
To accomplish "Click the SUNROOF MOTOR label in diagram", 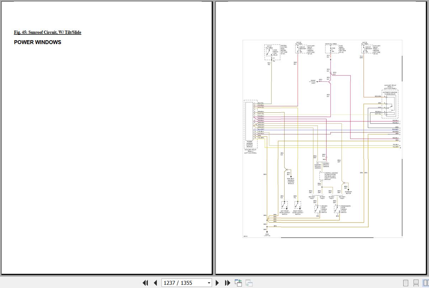I will pos(348,193).
